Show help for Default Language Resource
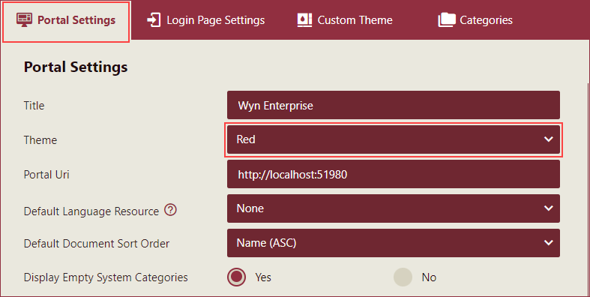 pyautogui.click(x=170, y=210)
